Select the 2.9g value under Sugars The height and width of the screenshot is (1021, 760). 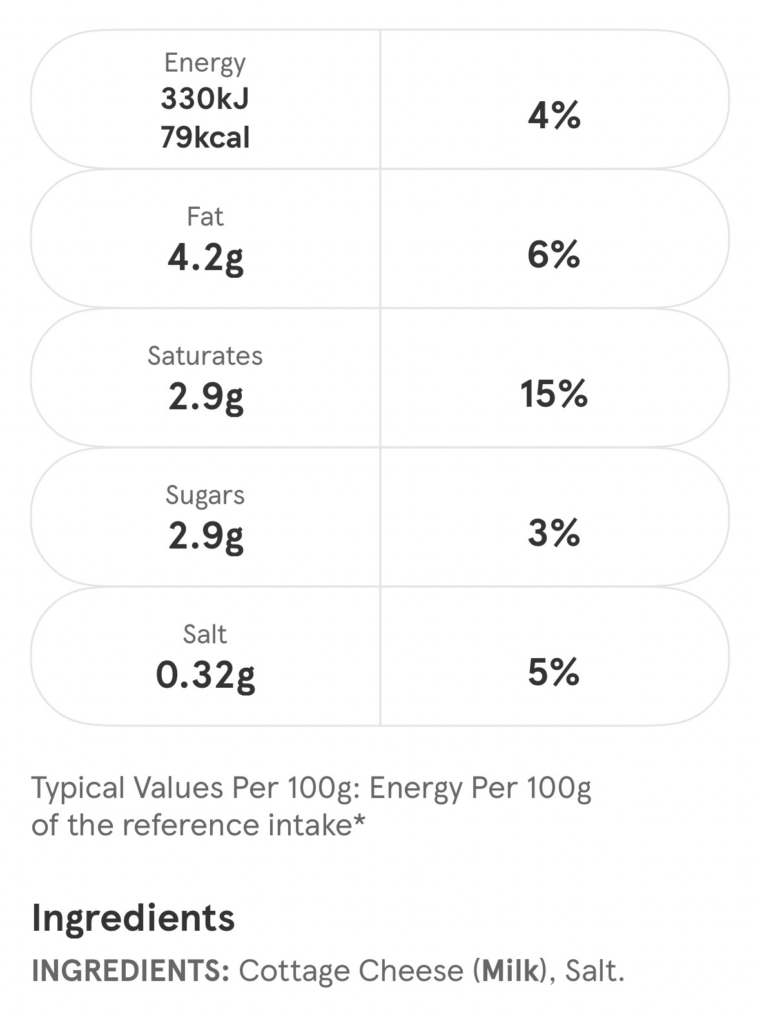[205, 536]
